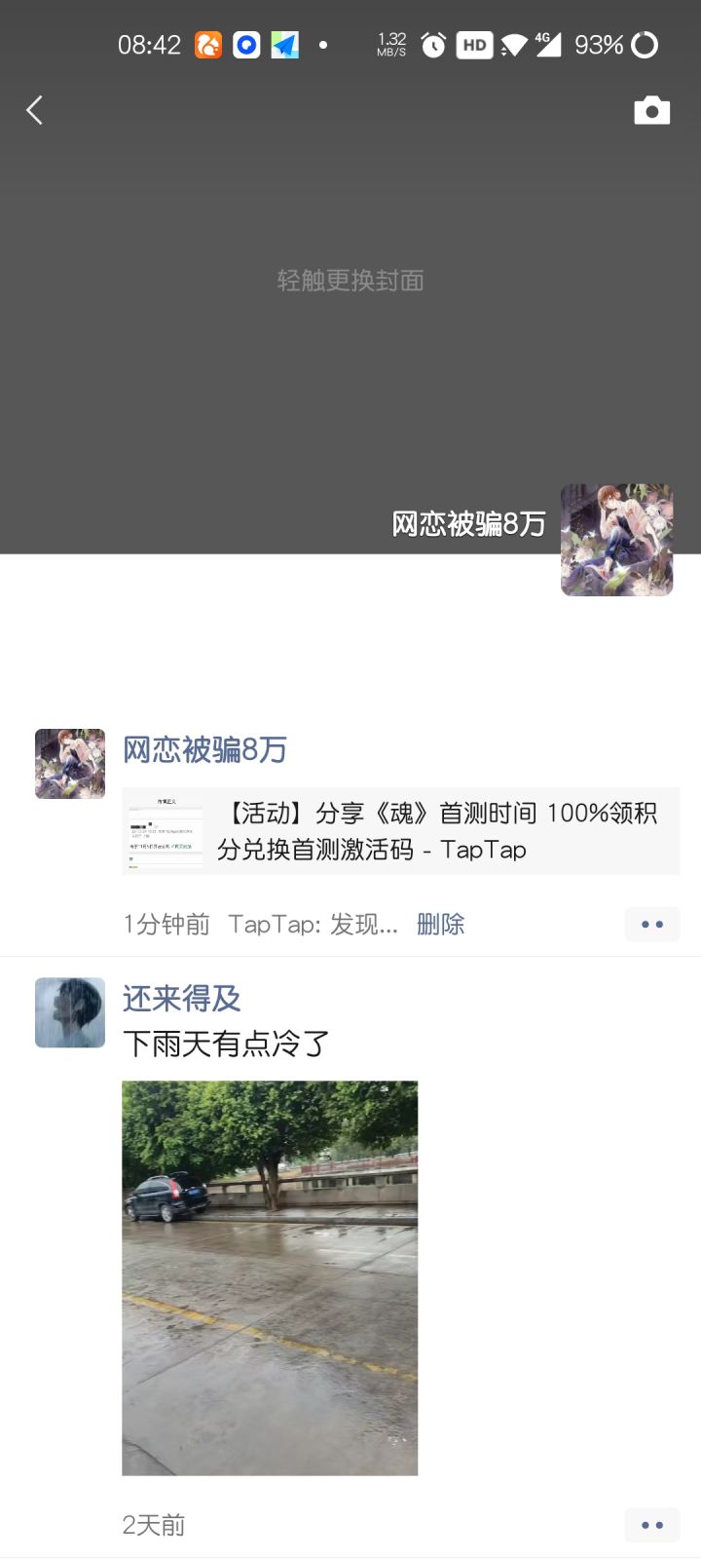Open the two-dot menu on the first post
The height and width of the screenshot is (1559, 701).
point(652,924)
